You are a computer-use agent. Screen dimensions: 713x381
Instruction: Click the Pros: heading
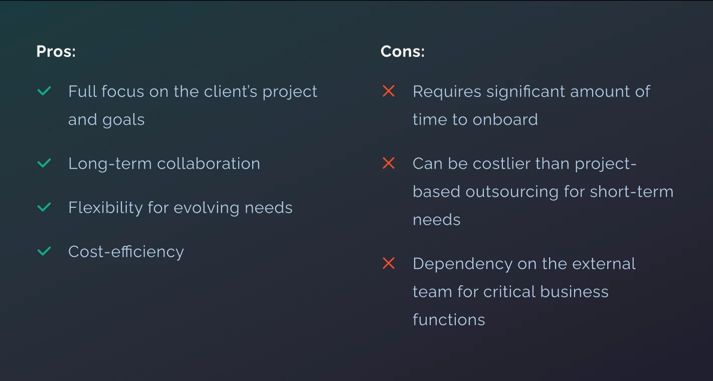(x=56, y=52)
